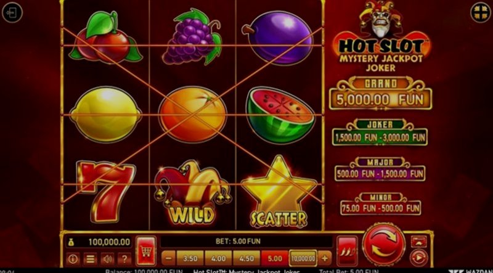Click the exit game icon
Viewport: 493px width, 273px height.
point(12,12)
